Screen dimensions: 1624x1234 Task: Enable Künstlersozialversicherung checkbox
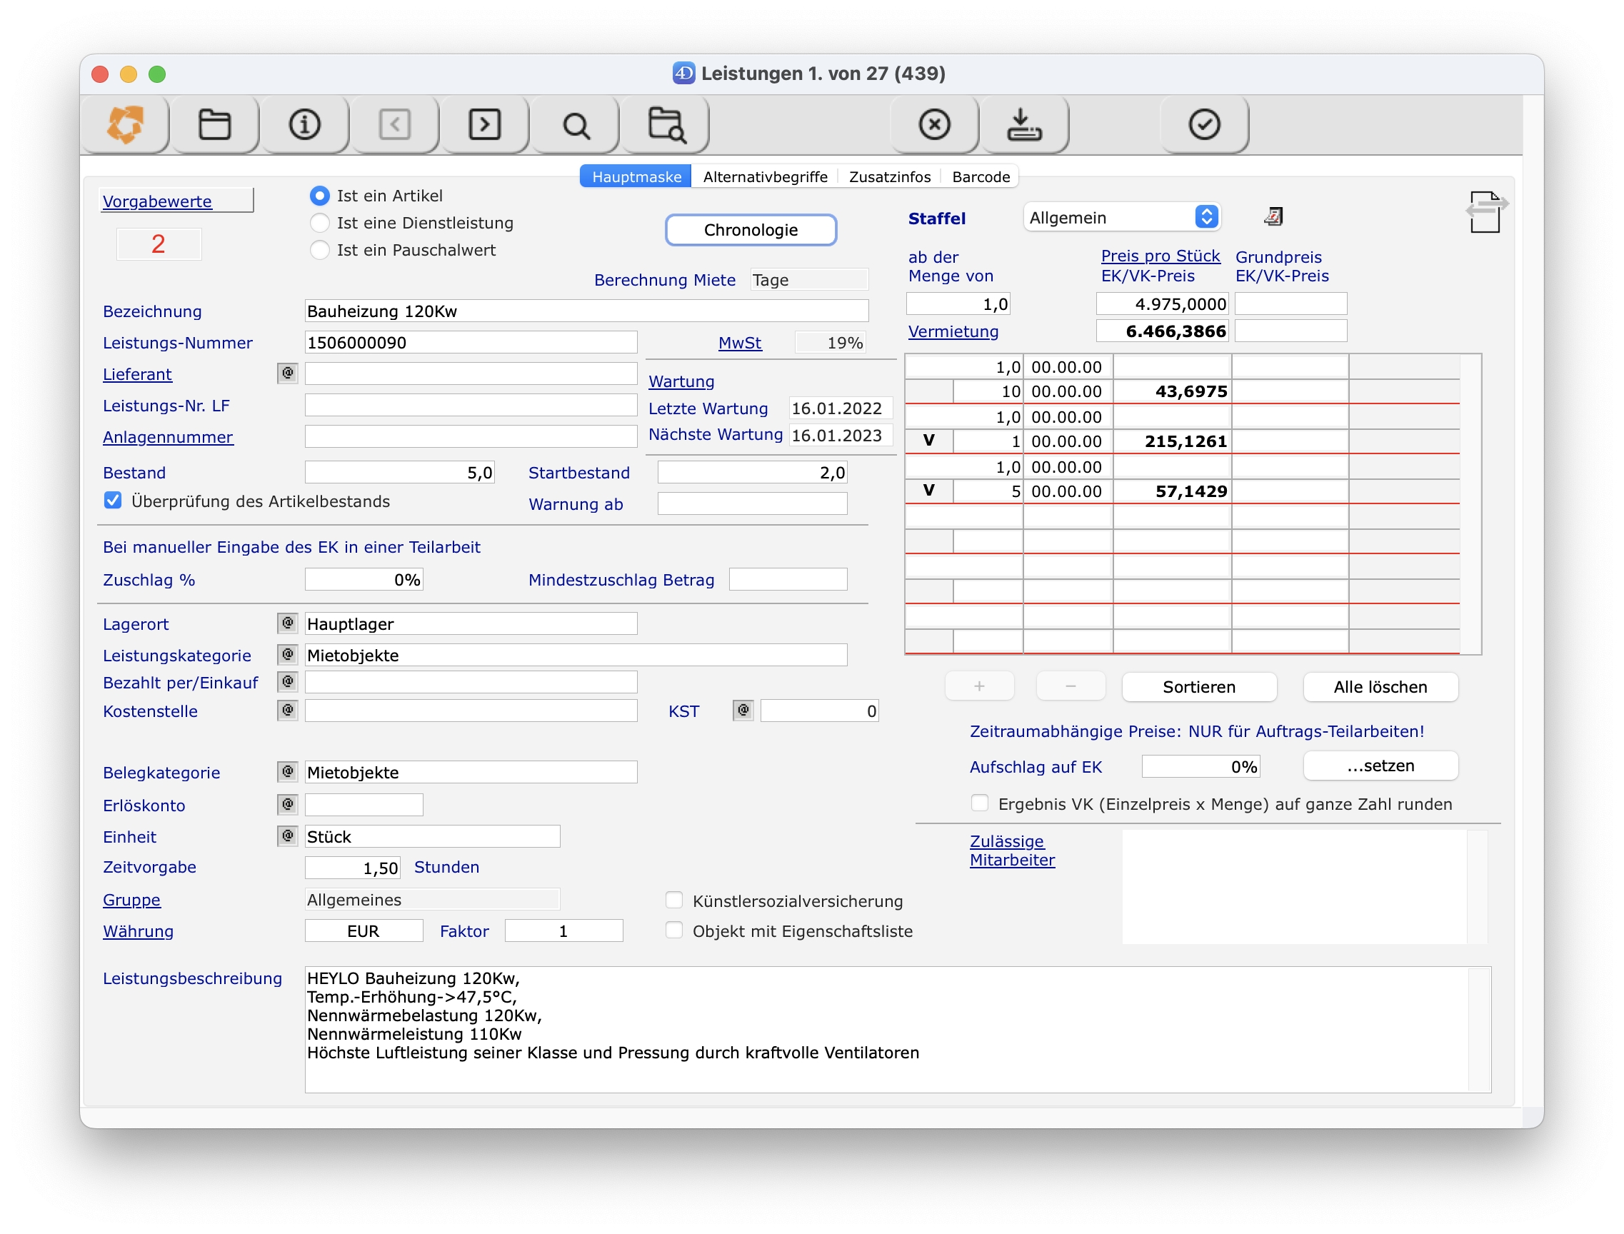[673, 901]
